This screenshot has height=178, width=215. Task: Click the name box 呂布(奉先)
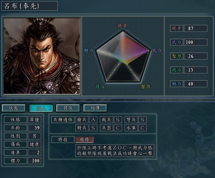point(29,6)
